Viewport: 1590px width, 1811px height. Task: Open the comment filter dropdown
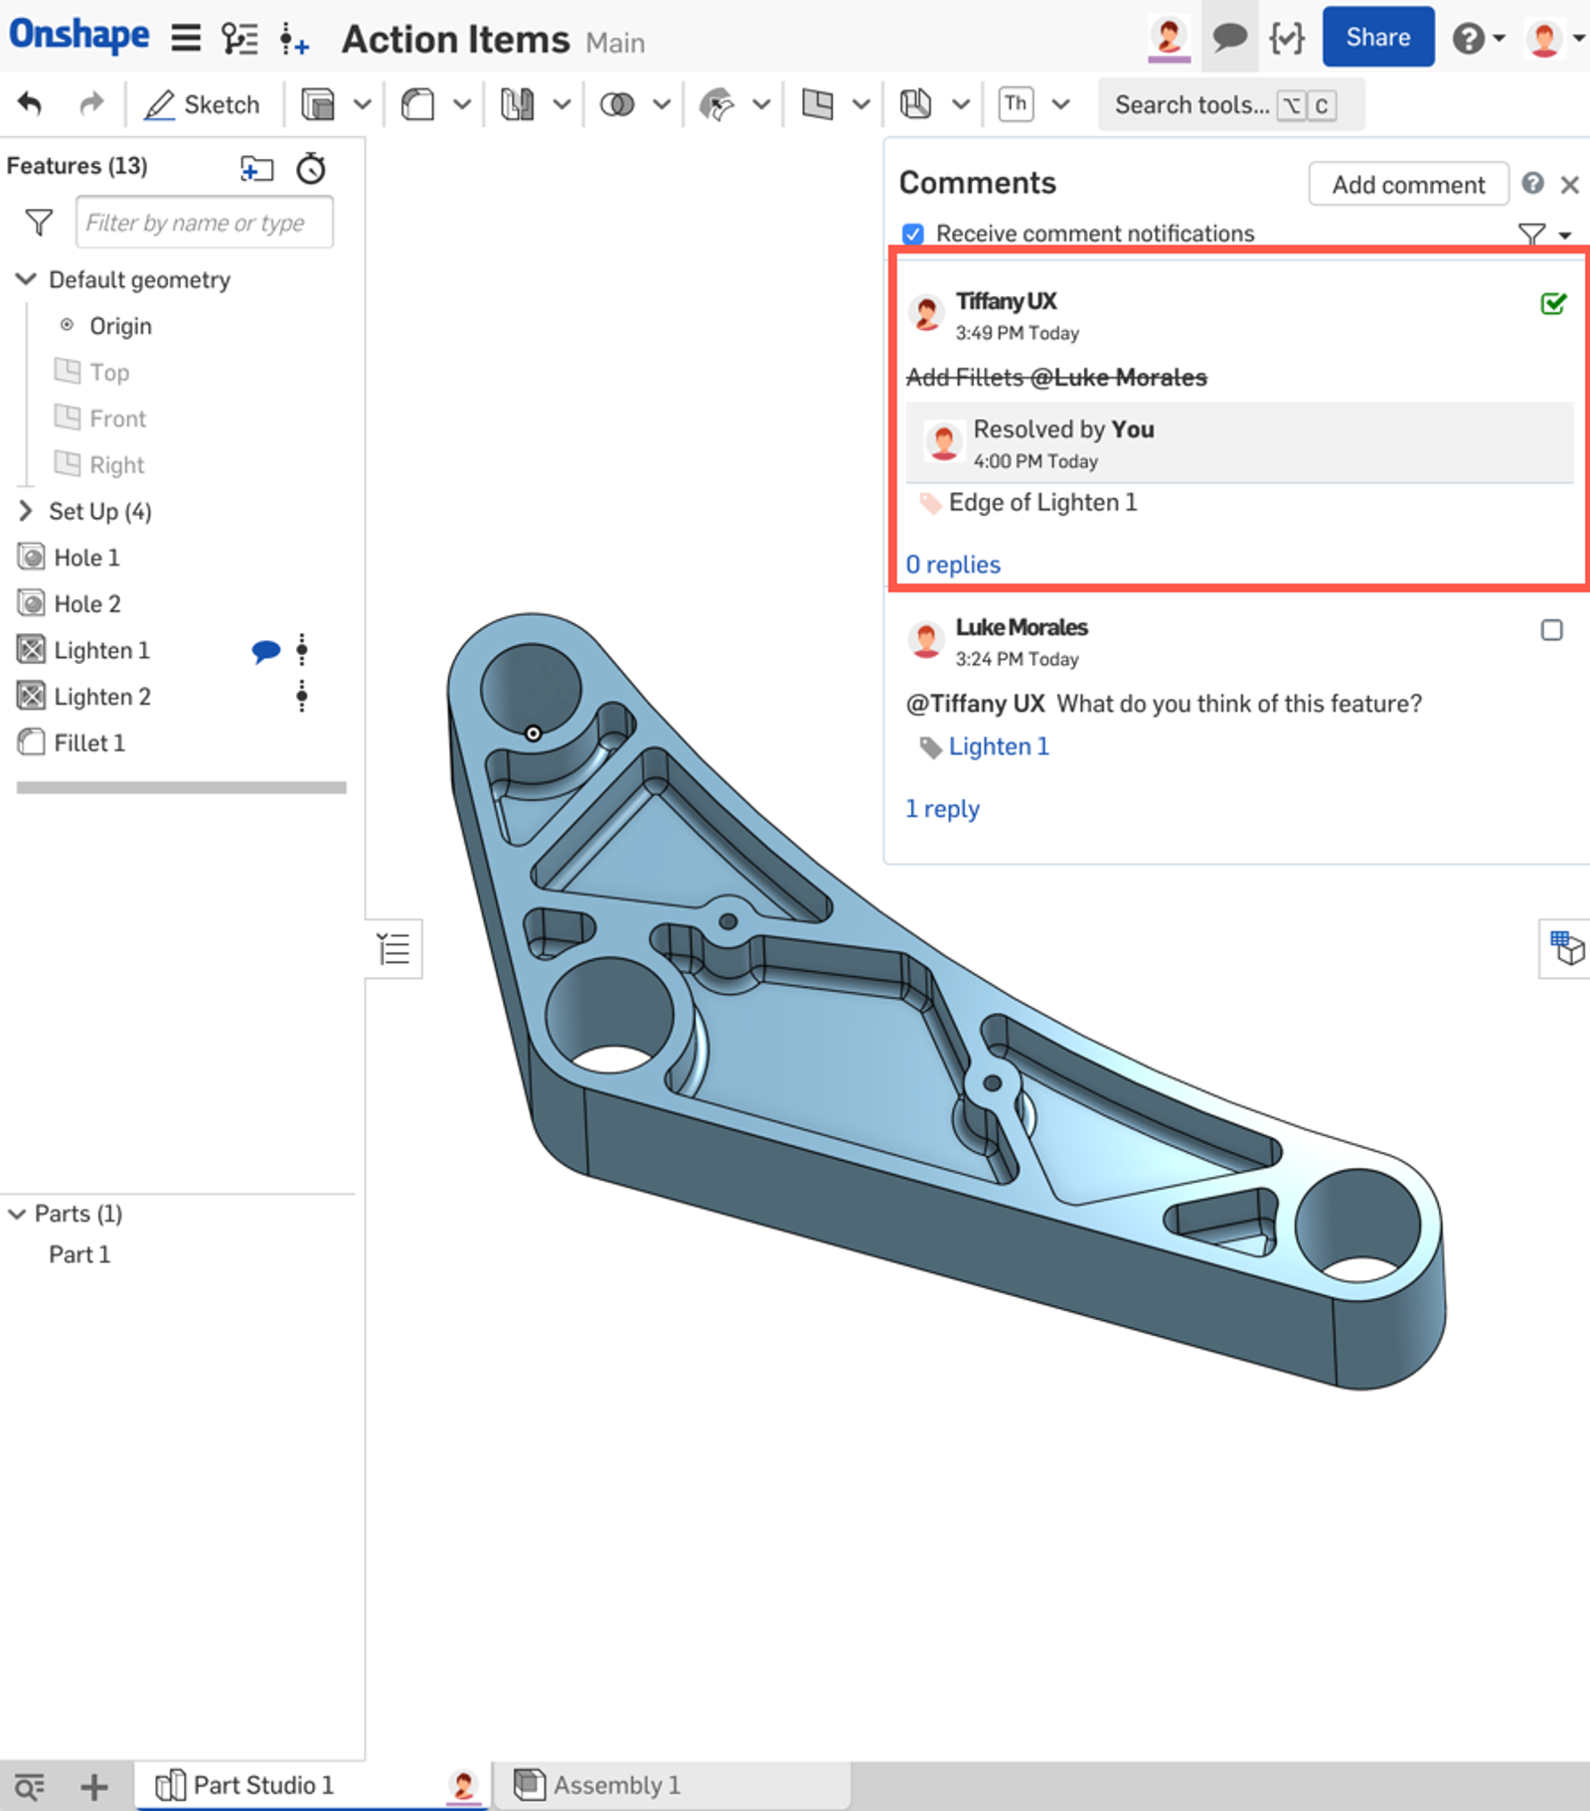coord(1543,235)
